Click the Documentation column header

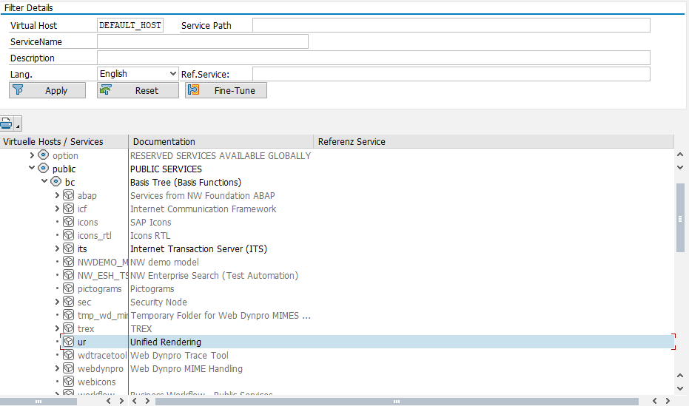pos(221,141)
